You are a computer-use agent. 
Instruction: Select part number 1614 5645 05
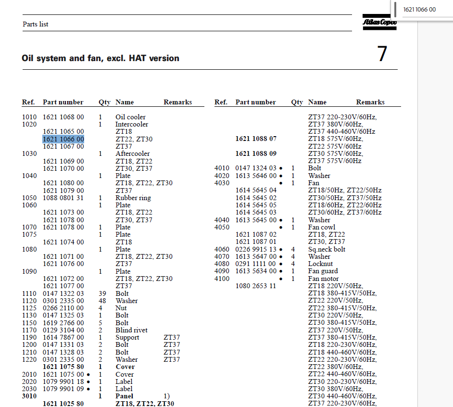click(x=256, y=205)
